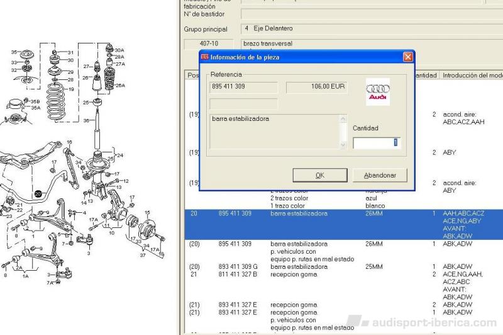
Task: Click the Abandonar button
Action: pyautogui.click(x=385, y=175)
